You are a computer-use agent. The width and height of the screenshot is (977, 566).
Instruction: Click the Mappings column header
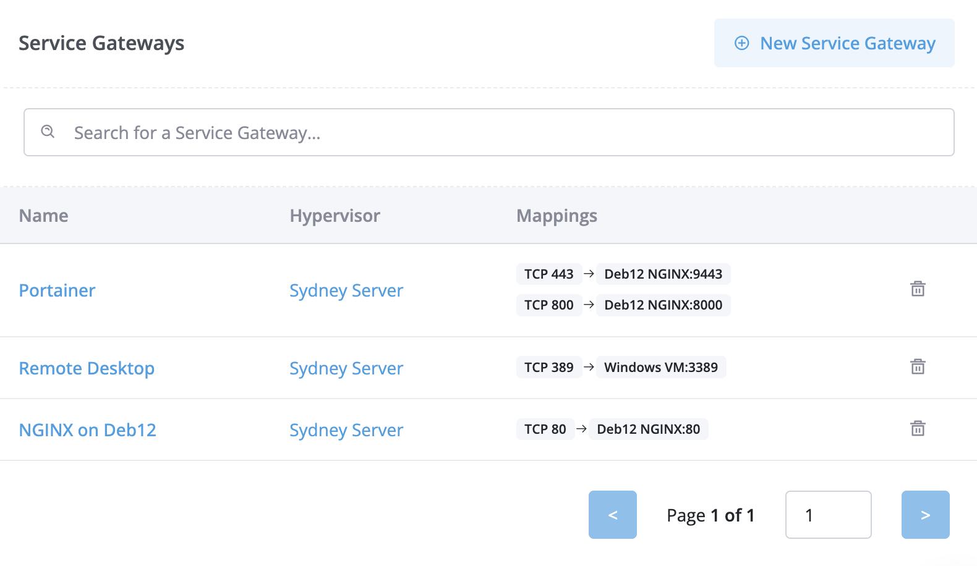pyautogui.click(x=557, y=216)
